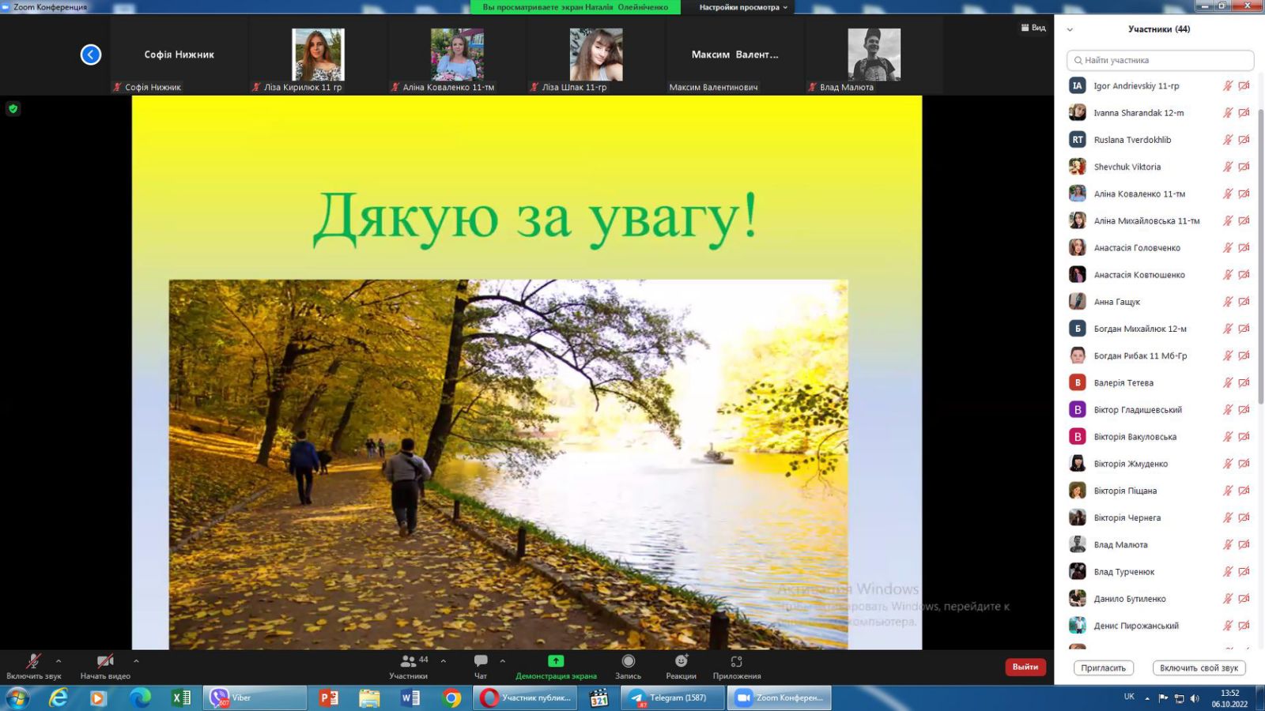
Task: Expand video options arrow next to camera
Action: [136, 660]
